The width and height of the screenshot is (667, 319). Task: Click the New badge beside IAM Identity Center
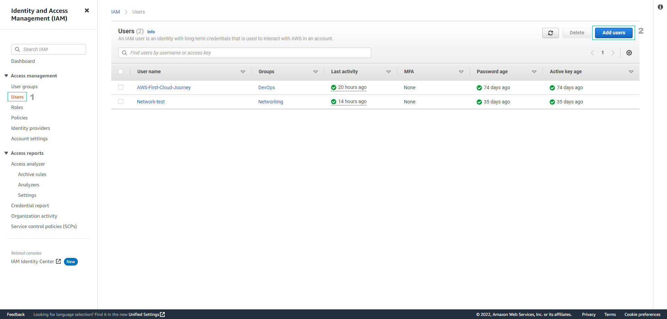71,262
